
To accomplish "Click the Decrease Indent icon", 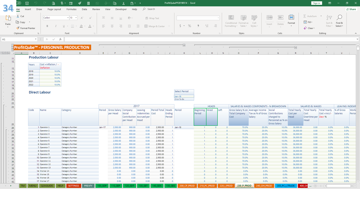I will tap(129, 26).
